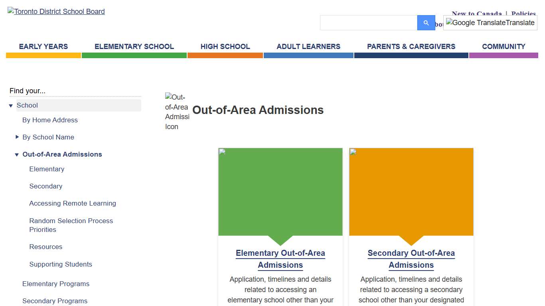Select COMMUNITY in the top navigation

pos(504,46)
